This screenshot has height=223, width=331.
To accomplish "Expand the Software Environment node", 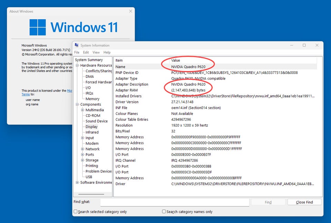I will click(78, 182).
